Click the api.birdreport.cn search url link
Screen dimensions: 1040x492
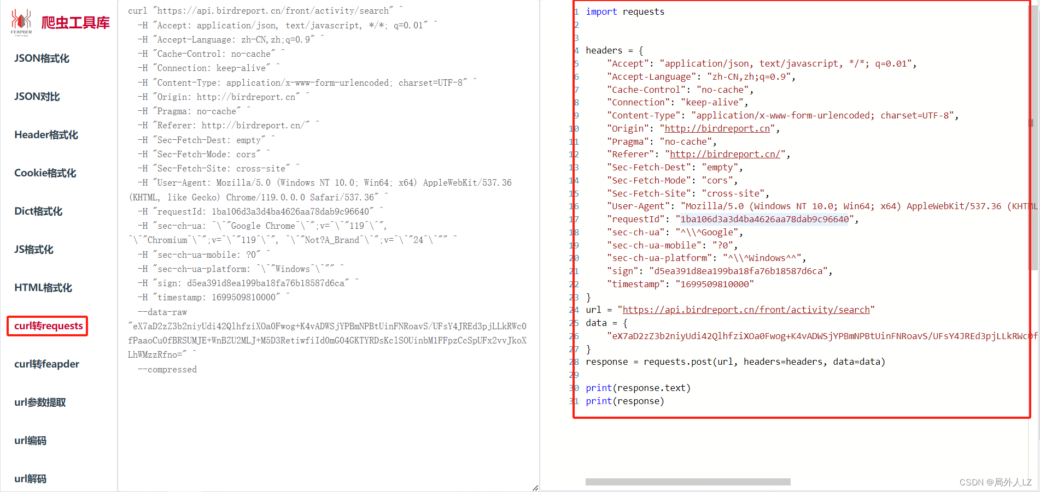coord(746,310)
